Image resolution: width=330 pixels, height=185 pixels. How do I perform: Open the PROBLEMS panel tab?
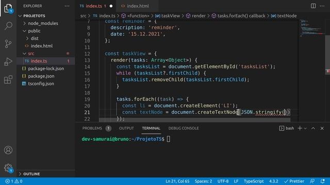92,128
